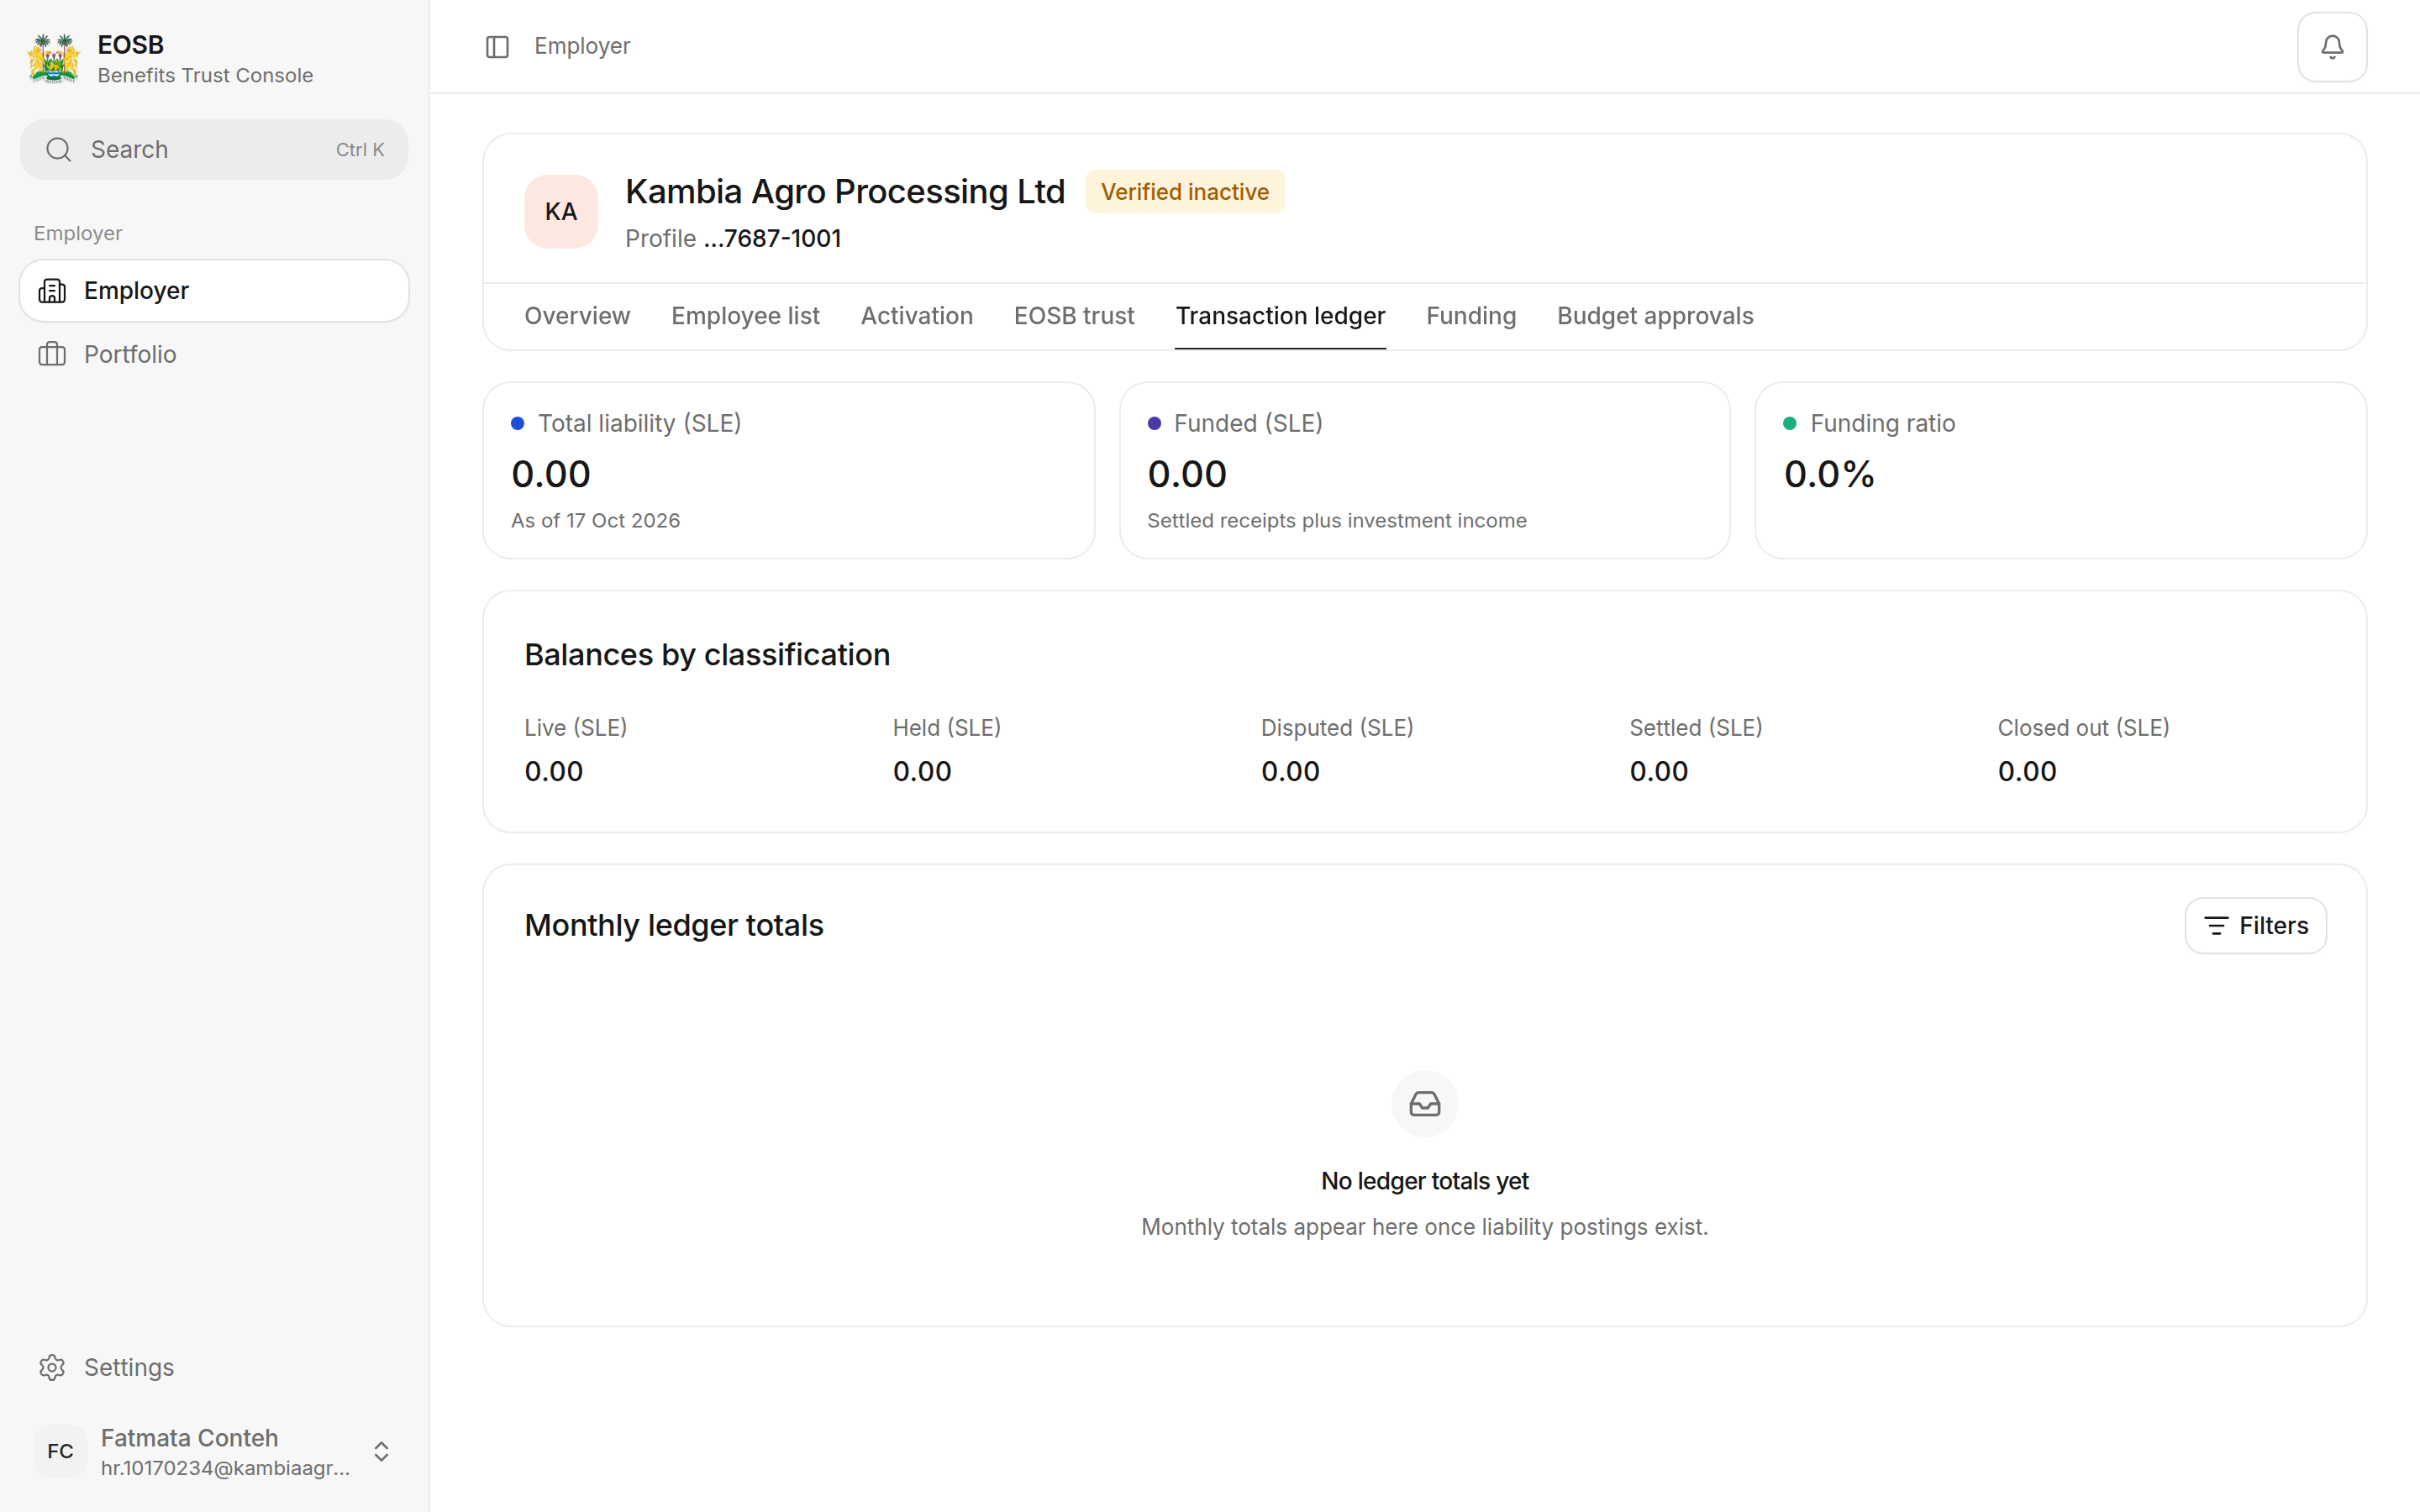Click the search magnifier icon
The width and height of the screenshot is (2420, 1512).
[59, 150]
